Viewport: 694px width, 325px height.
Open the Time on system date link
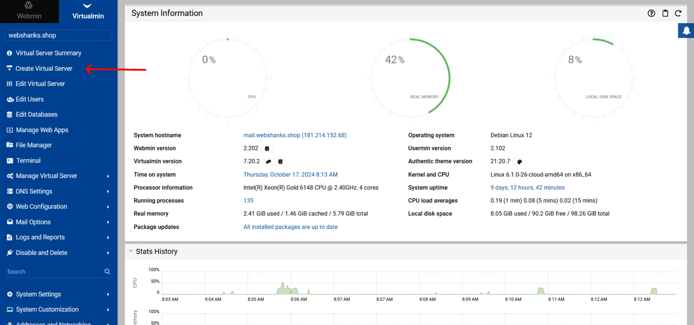point(291,174)
